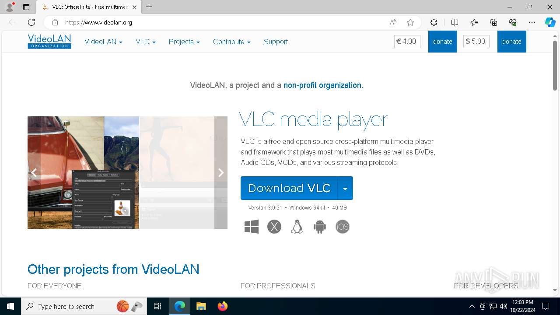560x315 pixels.
Task: Launch Firefox from the taskbar
Action: [223, 306]
